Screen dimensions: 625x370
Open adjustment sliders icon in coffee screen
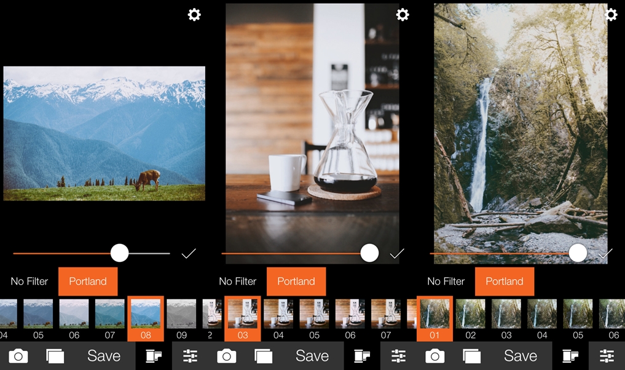coord(399,356)
